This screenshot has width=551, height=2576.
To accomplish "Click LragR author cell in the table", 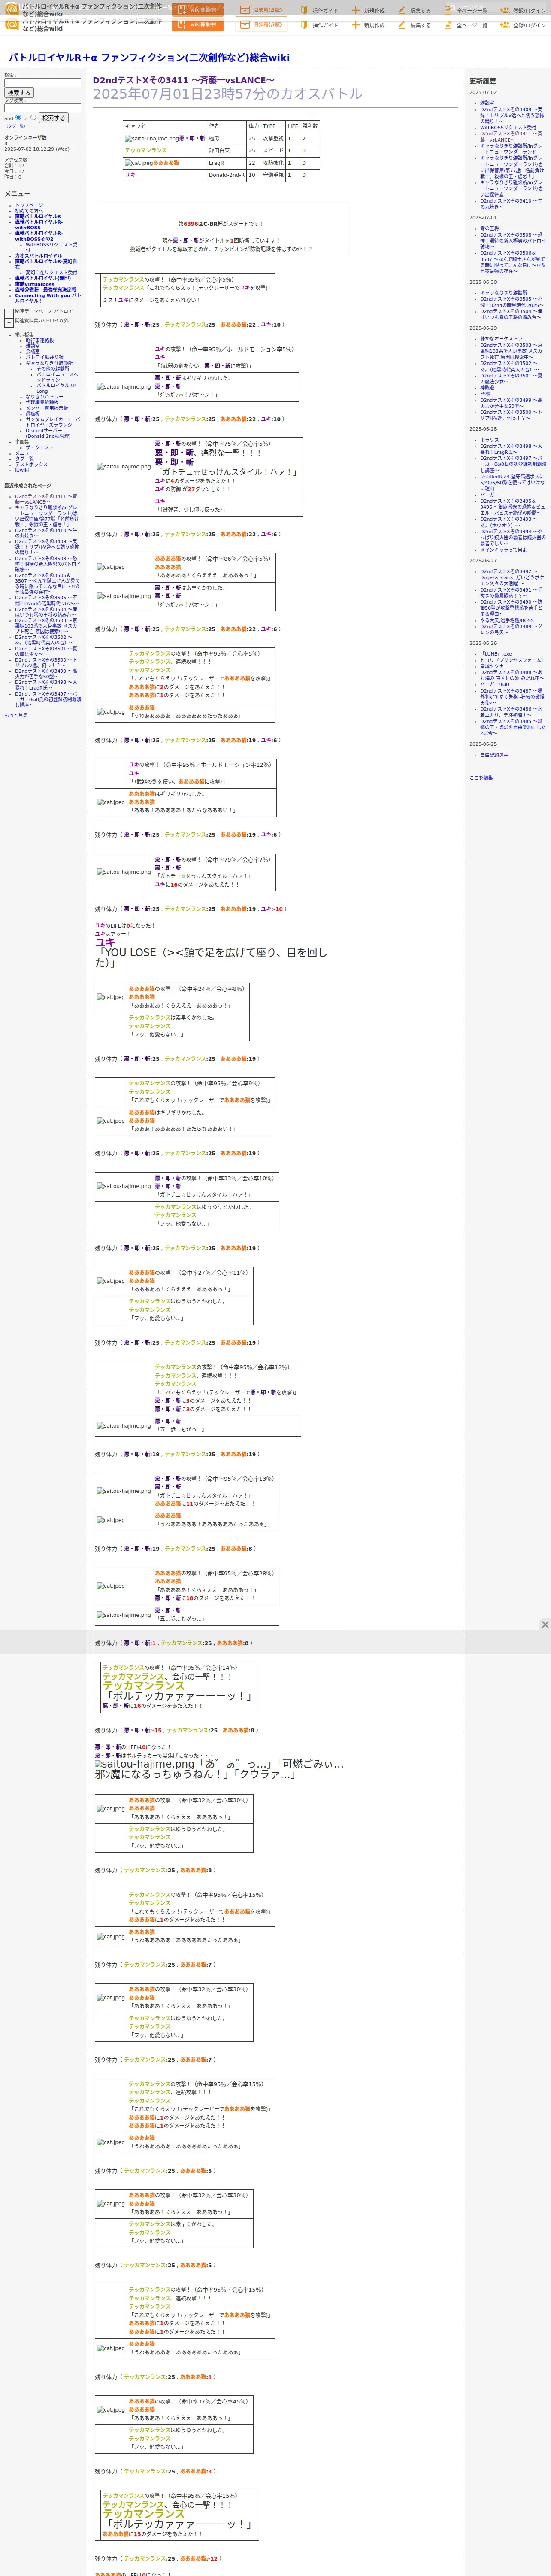I will 226,163.
